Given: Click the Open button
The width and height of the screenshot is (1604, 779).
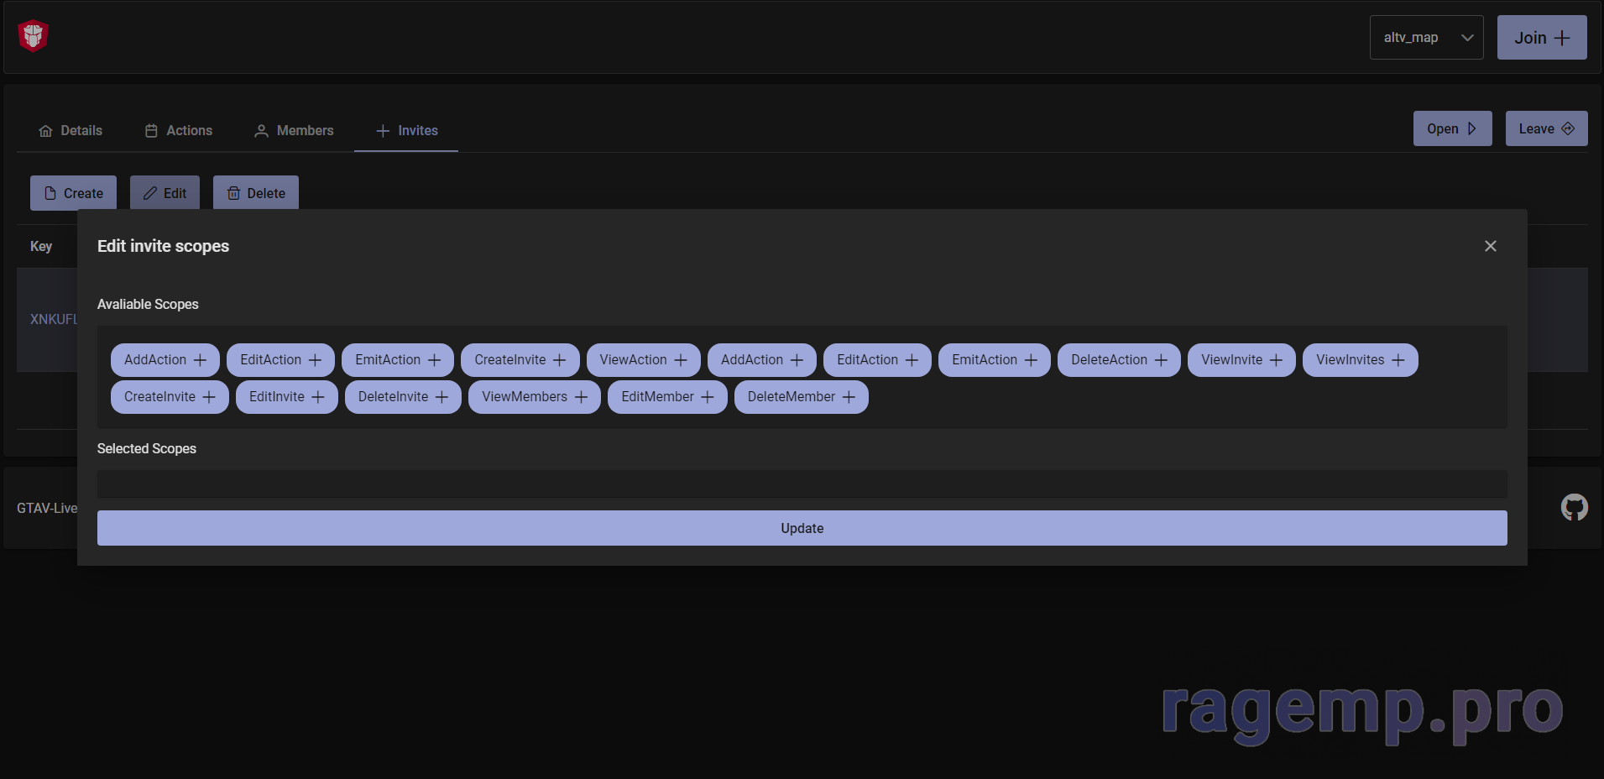Looking at the screenshot, I should [x=1452, y=128].
